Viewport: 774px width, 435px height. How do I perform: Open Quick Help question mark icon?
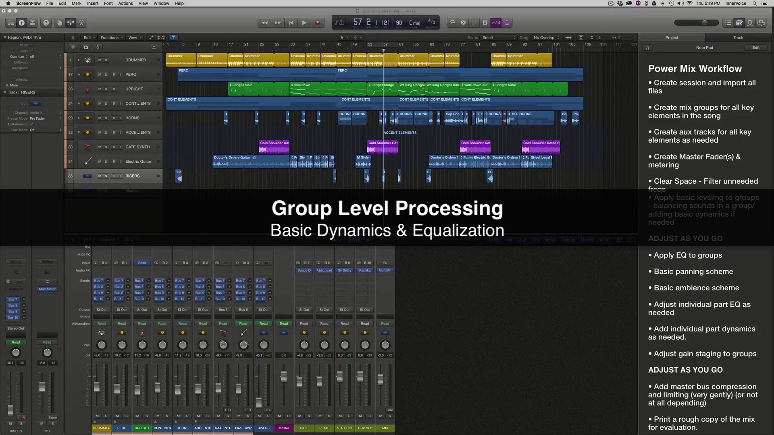click(x=46, y=23)
